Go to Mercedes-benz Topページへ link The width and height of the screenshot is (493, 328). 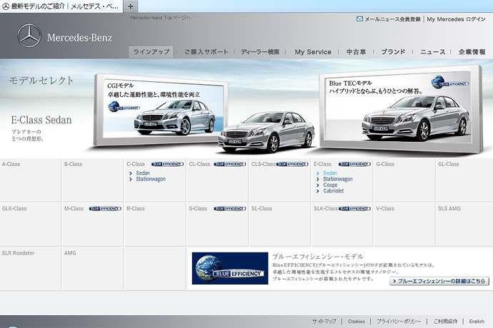[x=160, y=18]
